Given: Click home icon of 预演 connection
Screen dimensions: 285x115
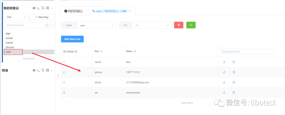Looking at the screenshot, I should (x=34, y=70).
